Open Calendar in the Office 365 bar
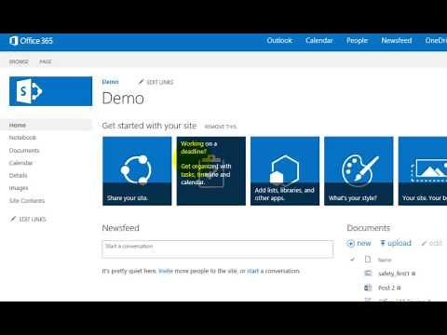This screenshot has height=335, width=447. click(x=318, y=41)
